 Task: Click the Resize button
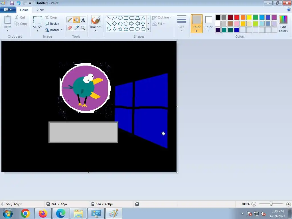tap(52, 24)
